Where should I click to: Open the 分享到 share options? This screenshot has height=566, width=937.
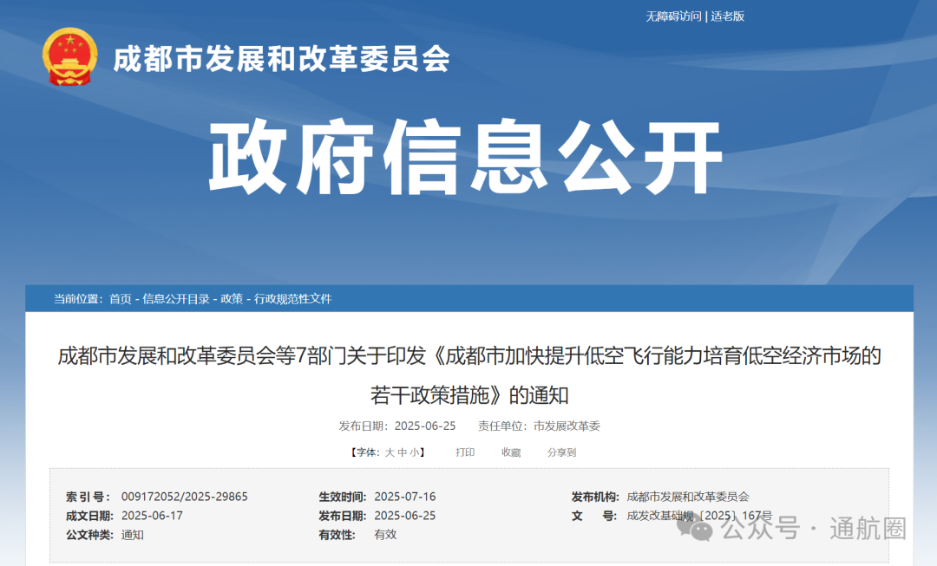pyautogui.click(x=561, y=452)
